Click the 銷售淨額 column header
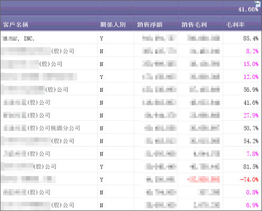Viewport: 262px width, 211px height. coord(150,25)
